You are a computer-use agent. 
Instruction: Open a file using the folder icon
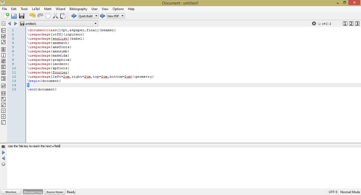(x=14, y=16)
